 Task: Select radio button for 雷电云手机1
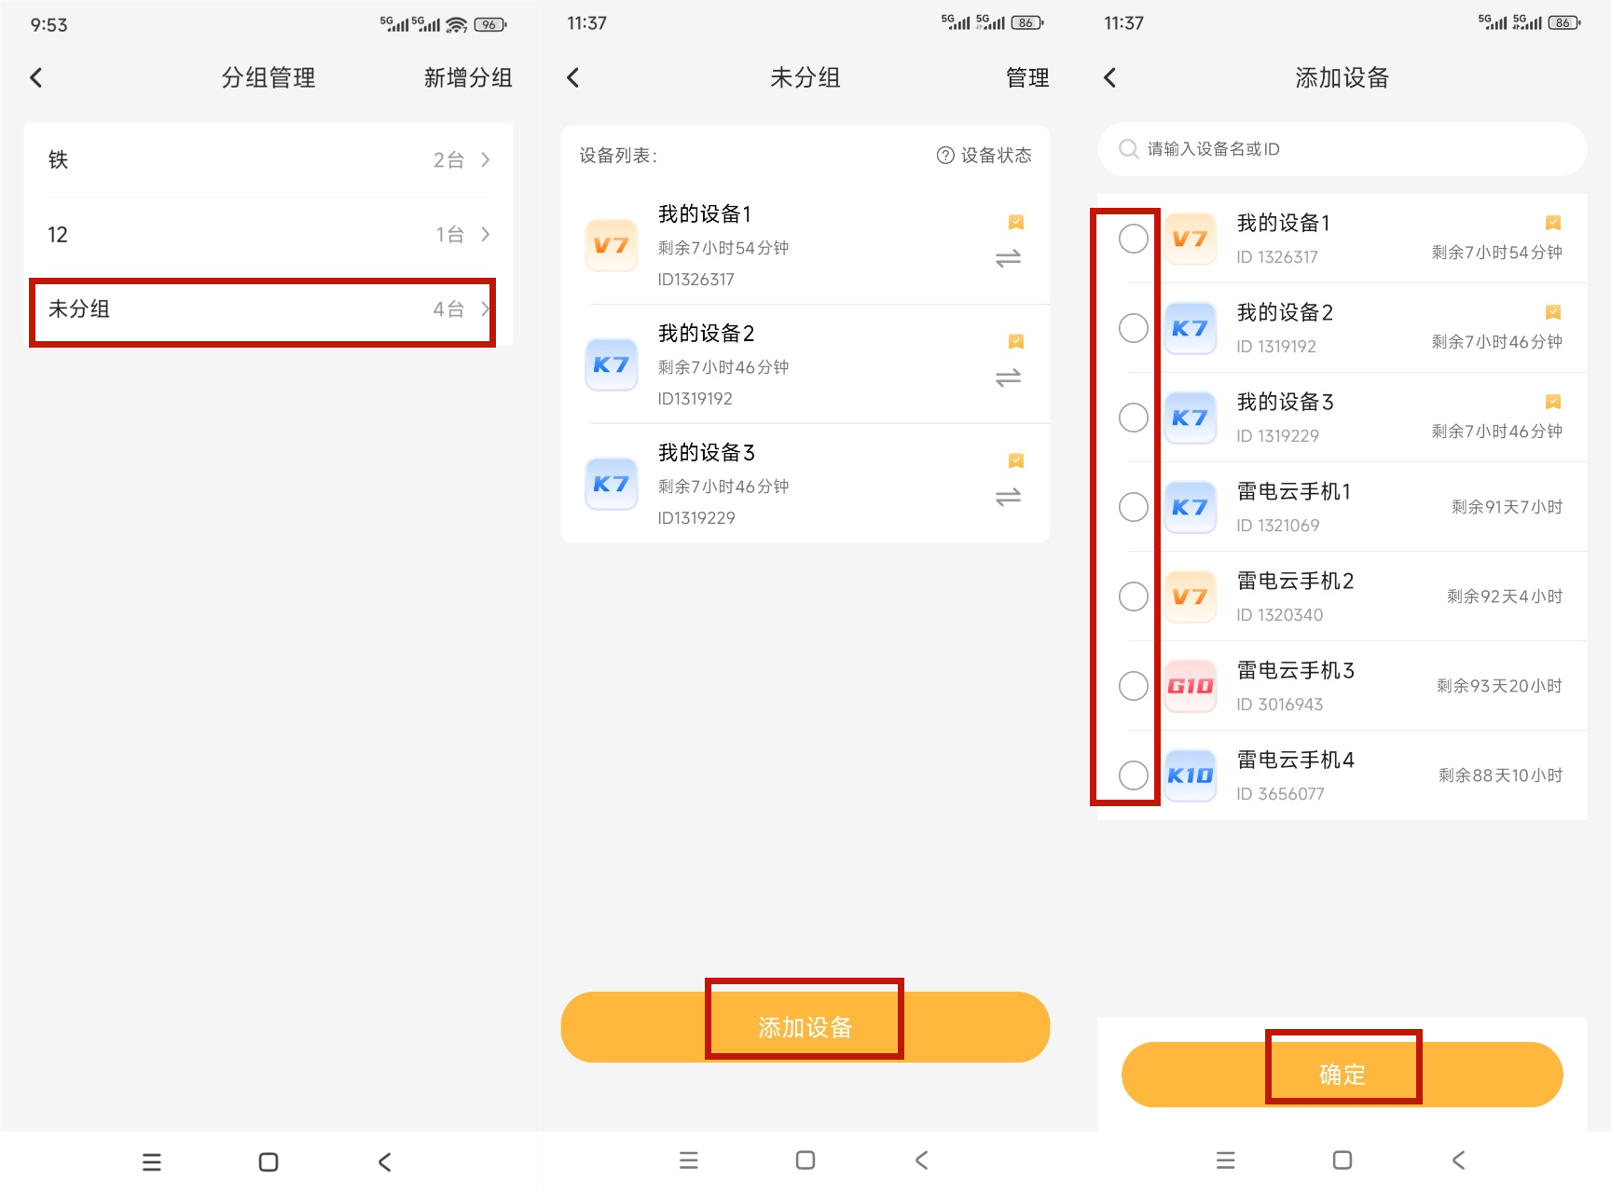1133,507
